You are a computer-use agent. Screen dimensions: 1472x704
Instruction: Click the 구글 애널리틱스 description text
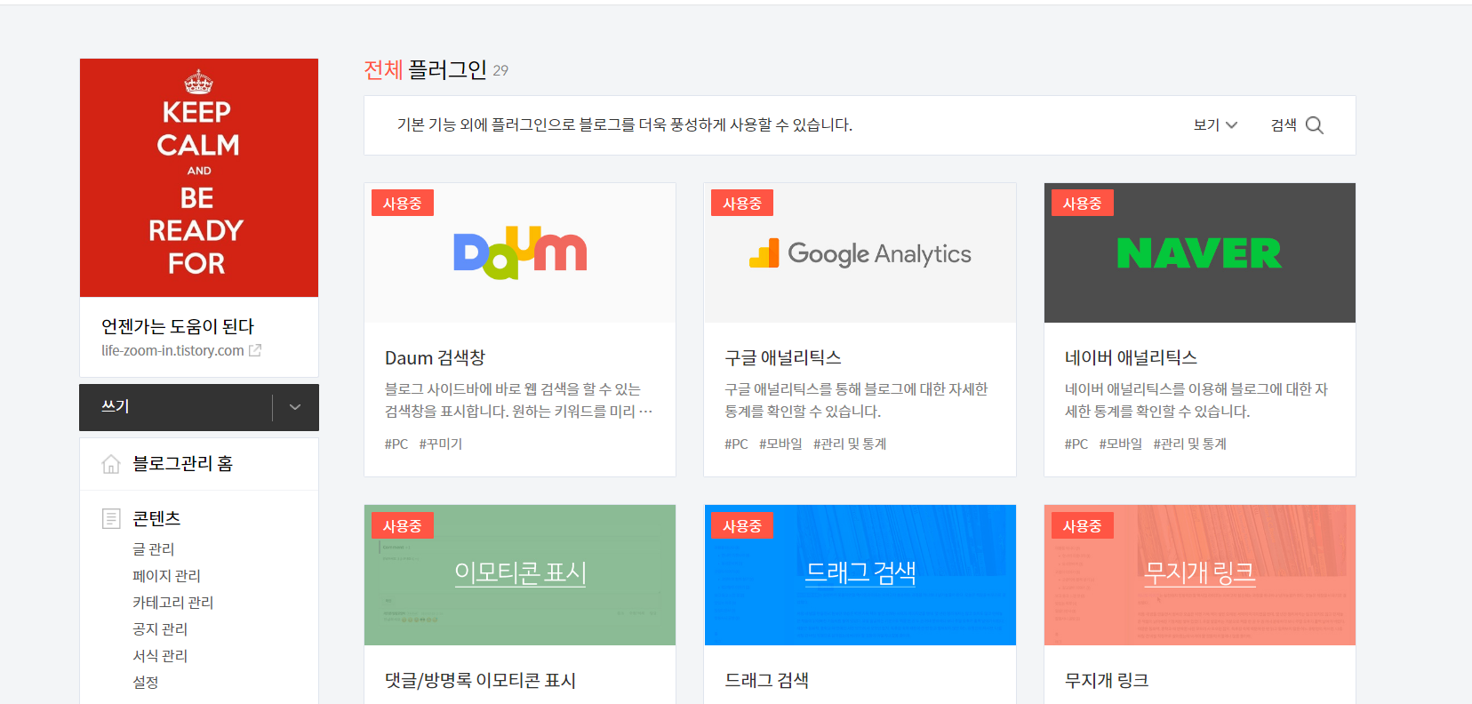[856, 400]
